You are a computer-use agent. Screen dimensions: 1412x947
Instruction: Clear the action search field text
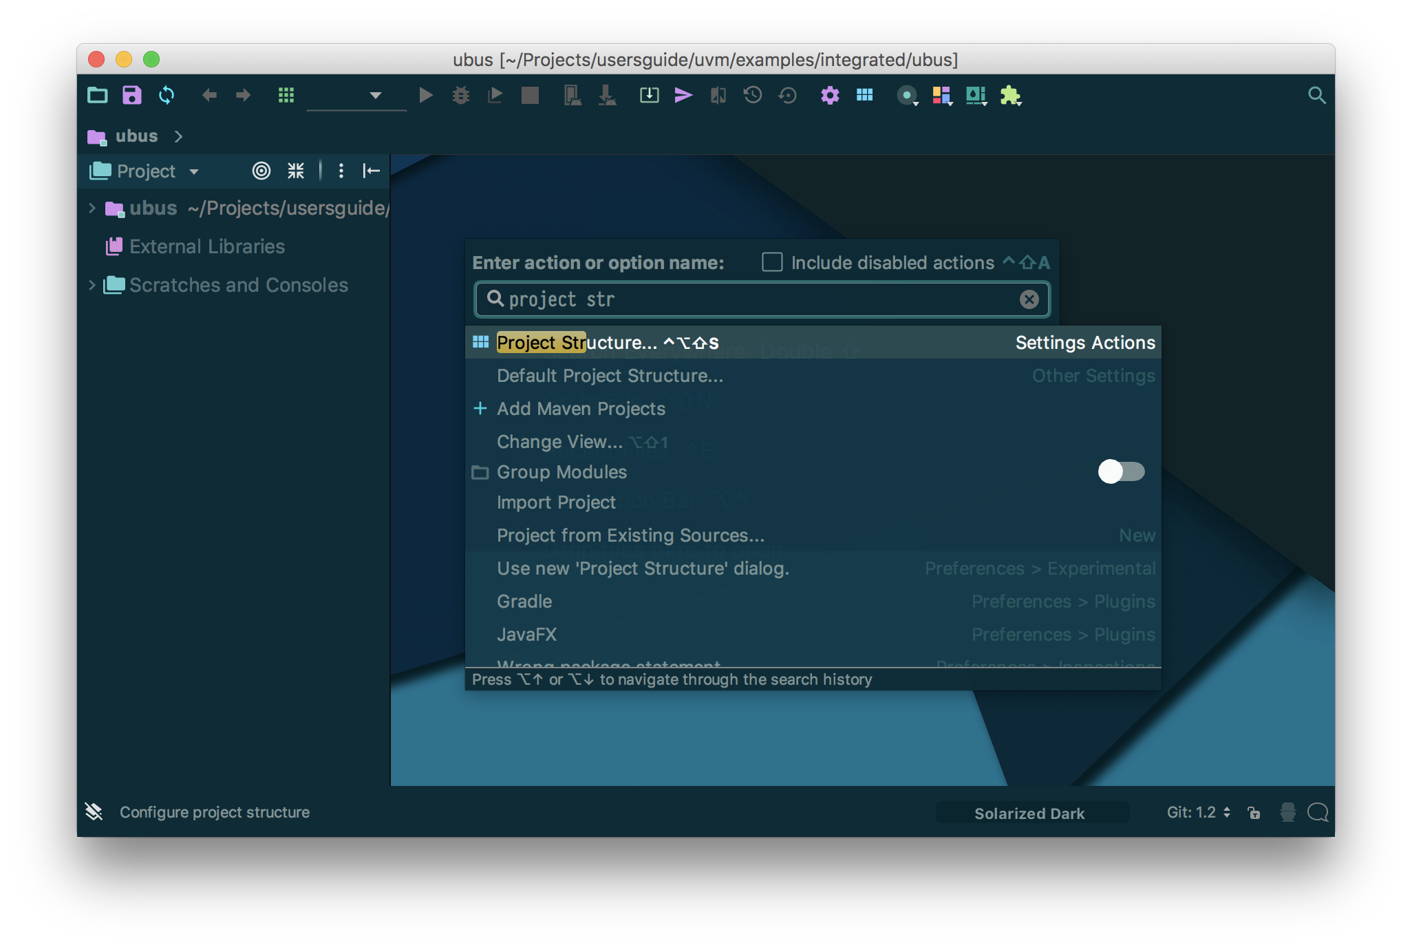[1029, 299]
